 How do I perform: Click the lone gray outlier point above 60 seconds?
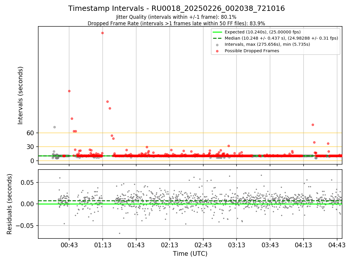[54, 127]
